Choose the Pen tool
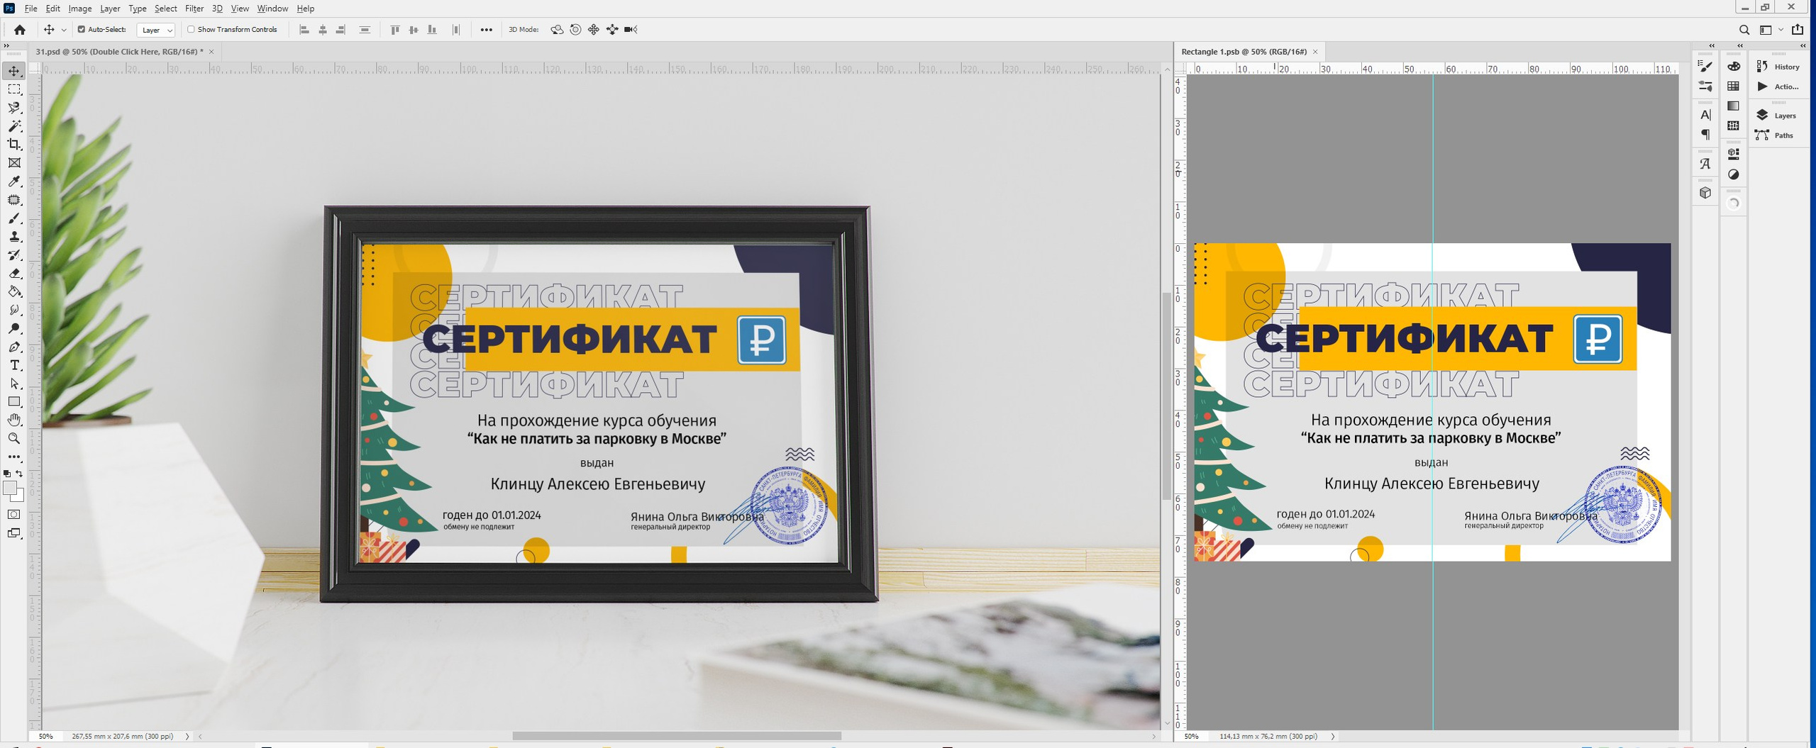 [x=14, y=347]
